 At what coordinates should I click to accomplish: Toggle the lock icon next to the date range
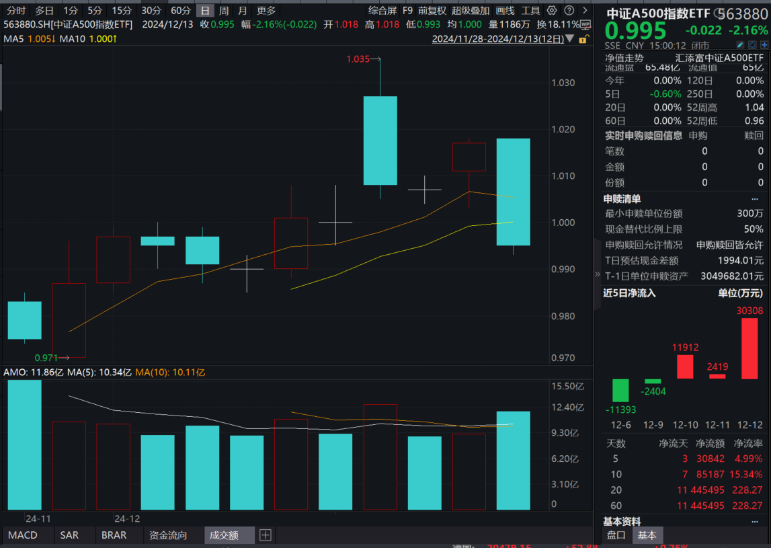pyautogui.click(x=583, y=38)
